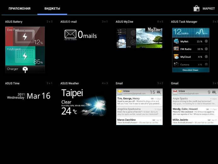The width and height of the screenshot is (218, 164).
Task: Select the ВИДЖЕТЫ tab
Action: [52, 9]
